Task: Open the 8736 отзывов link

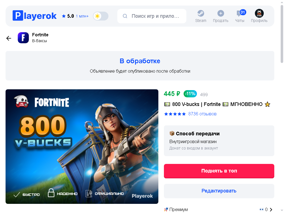Action: (202, 114)
